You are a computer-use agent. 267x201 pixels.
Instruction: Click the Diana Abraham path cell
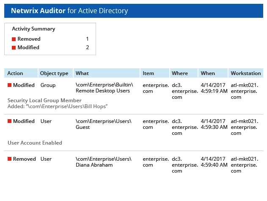pyautogui.click(x=104, y=162)
